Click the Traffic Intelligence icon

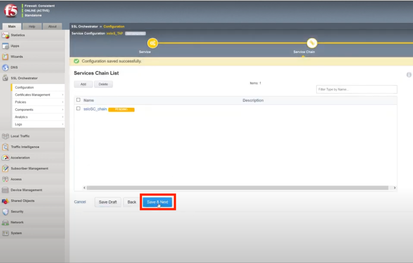[x=5, y=147]
